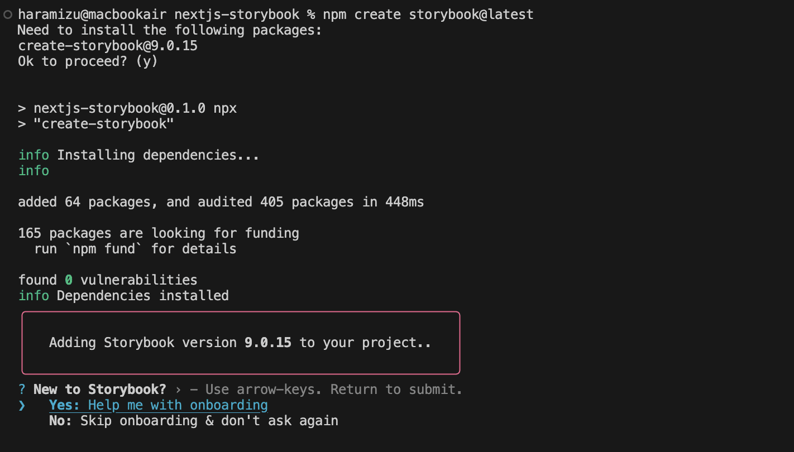The height and width of the screenshot is (452, 794).
Task: Click the circle command marker before the prompt
Action: tap(7, 15)
